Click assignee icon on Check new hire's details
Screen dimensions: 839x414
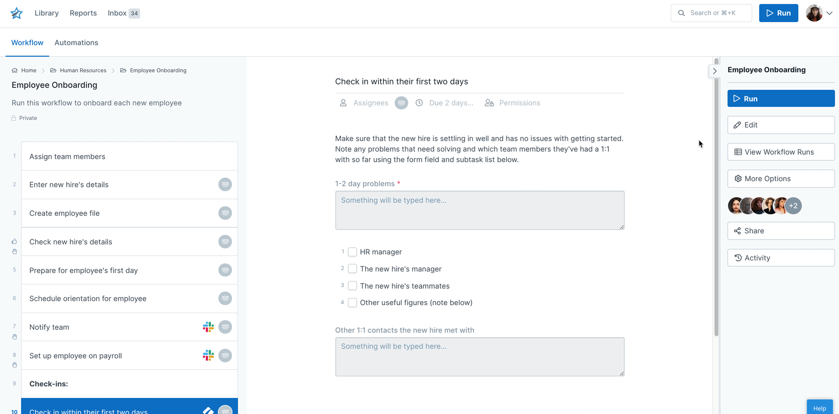[x=225, y=242]
